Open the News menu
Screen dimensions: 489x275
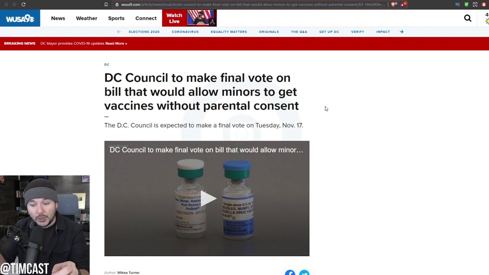pyautogui.click(x=58, y=18)
